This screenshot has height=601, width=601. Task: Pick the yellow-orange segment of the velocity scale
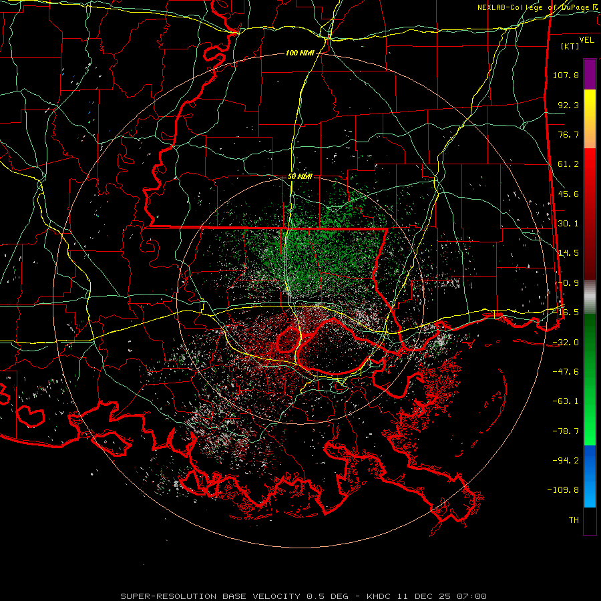(x=590, y=119)
